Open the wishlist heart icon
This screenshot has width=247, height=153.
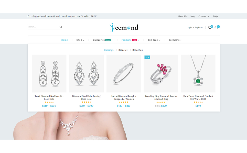[x=210, y=28]
